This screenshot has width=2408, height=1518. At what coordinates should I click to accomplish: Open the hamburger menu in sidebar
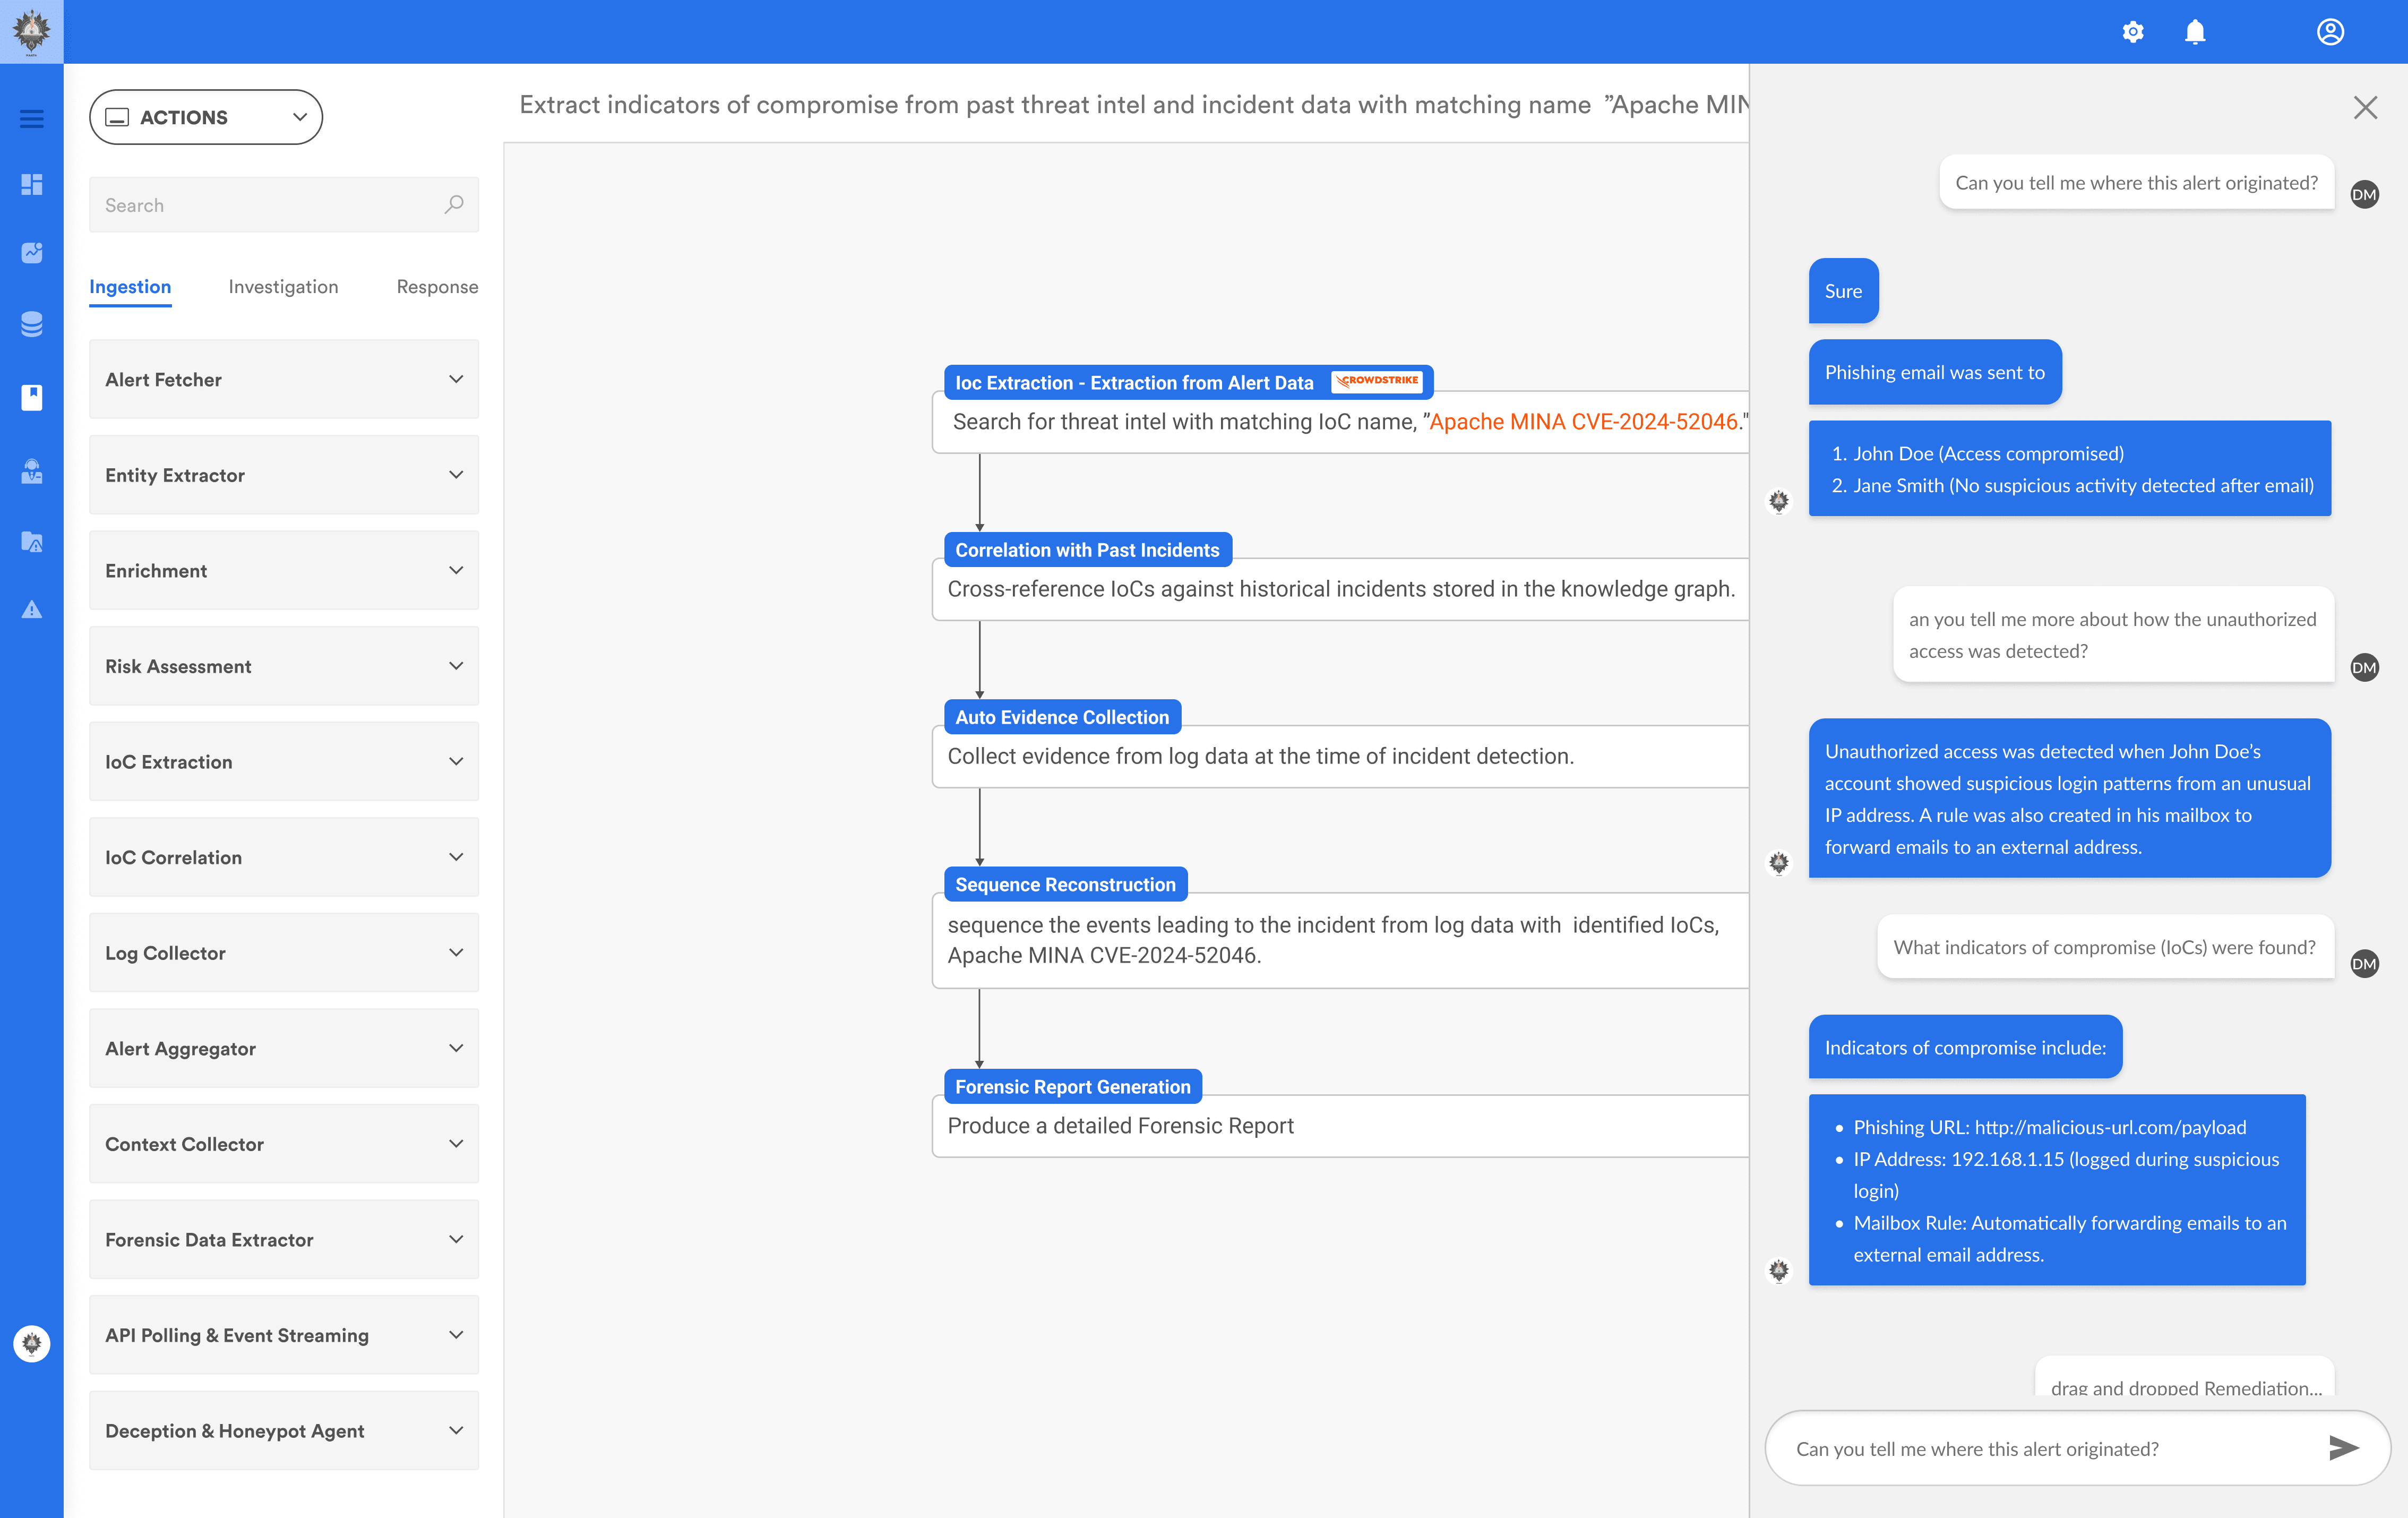(31, 119)
